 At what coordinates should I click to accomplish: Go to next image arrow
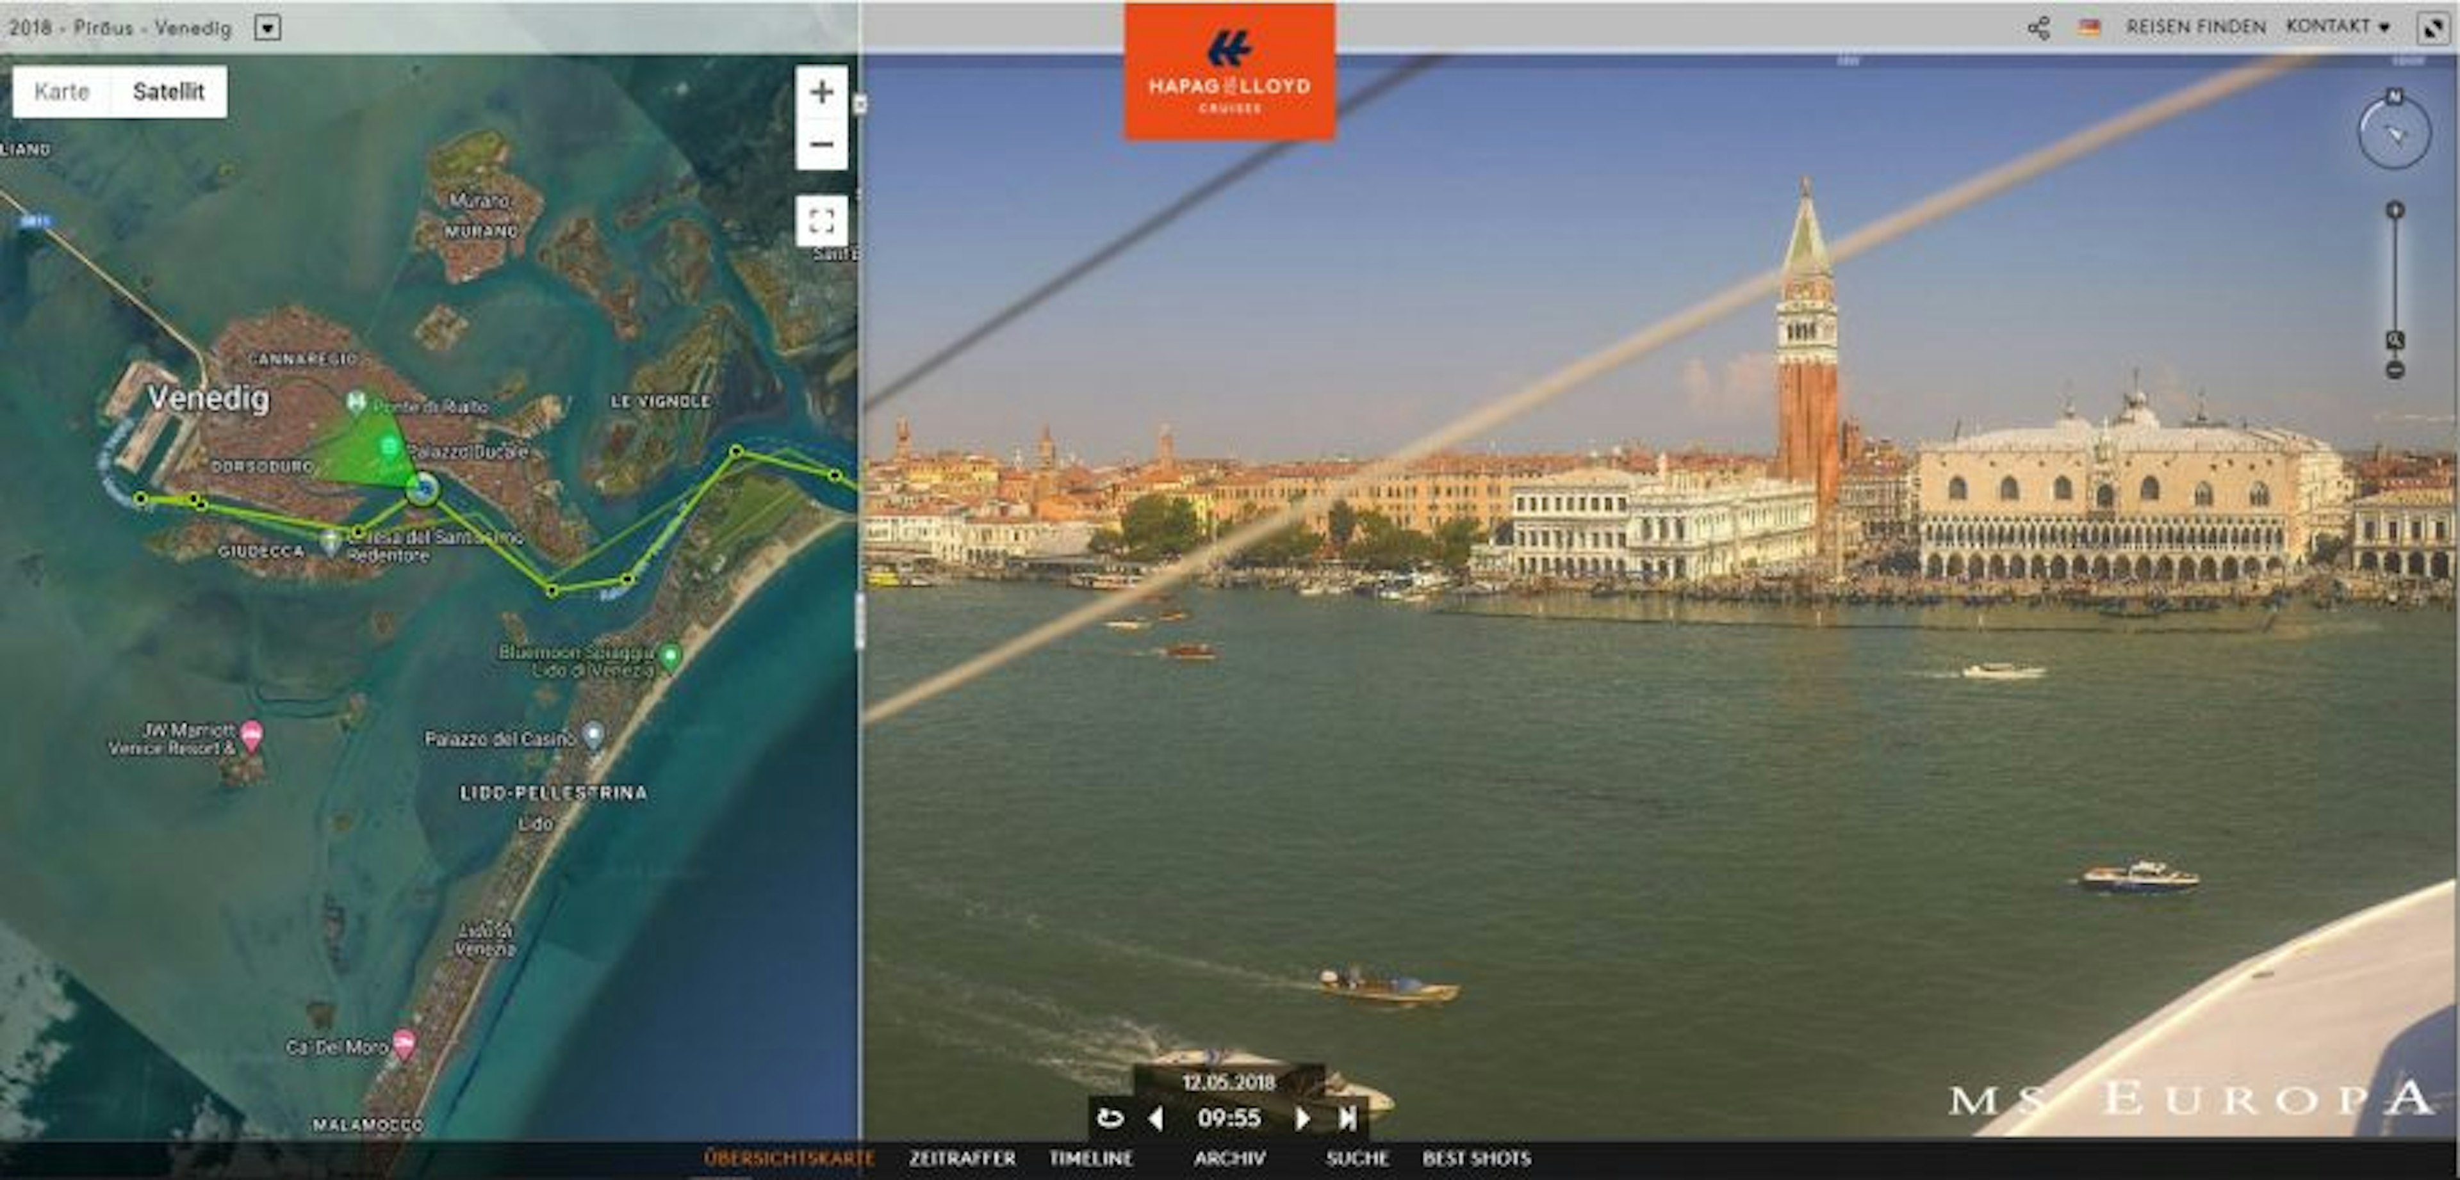coord(1302,1118)
